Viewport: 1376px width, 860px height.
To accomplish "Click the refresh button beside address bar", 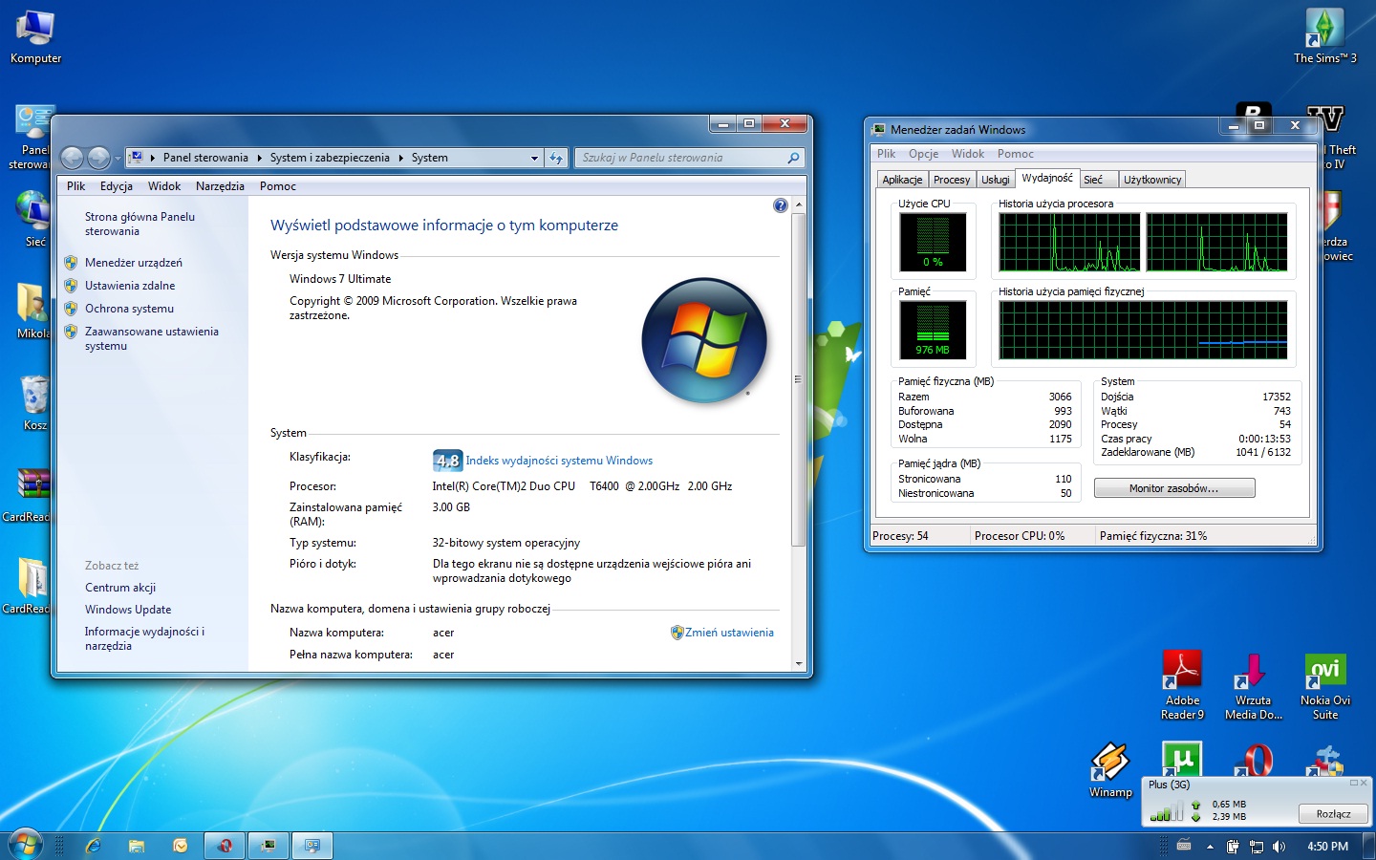I will (557, 158).
